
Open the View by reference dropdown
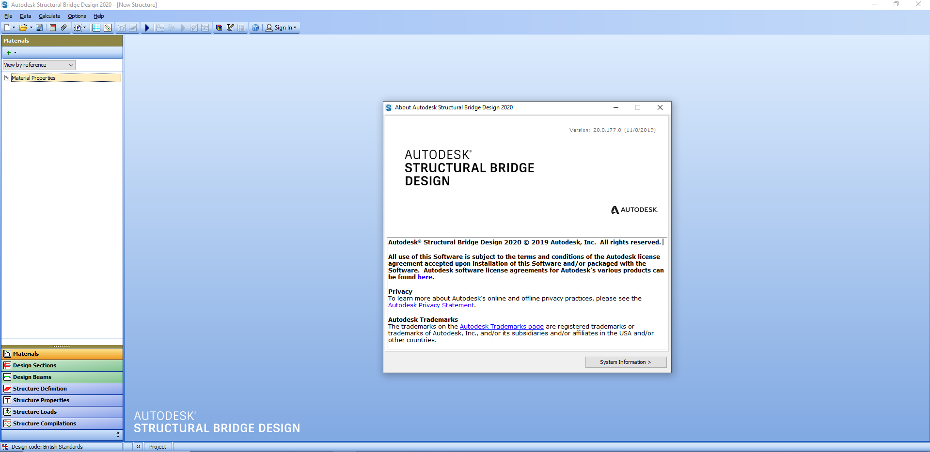[39, 65]
